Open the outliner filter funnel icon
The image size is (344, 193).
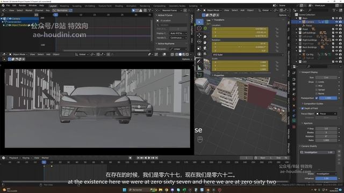pos(334,10)
